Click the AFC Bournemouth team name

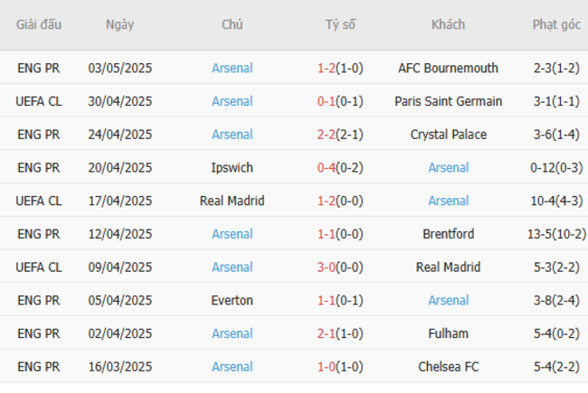(449, 68)
